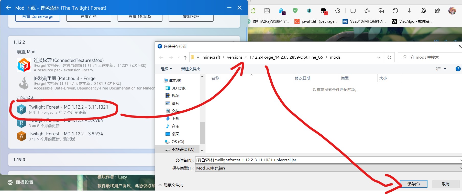Select 桌面 in navigation tree
This screenshot has width=462, height=194.
coord(173,134)
